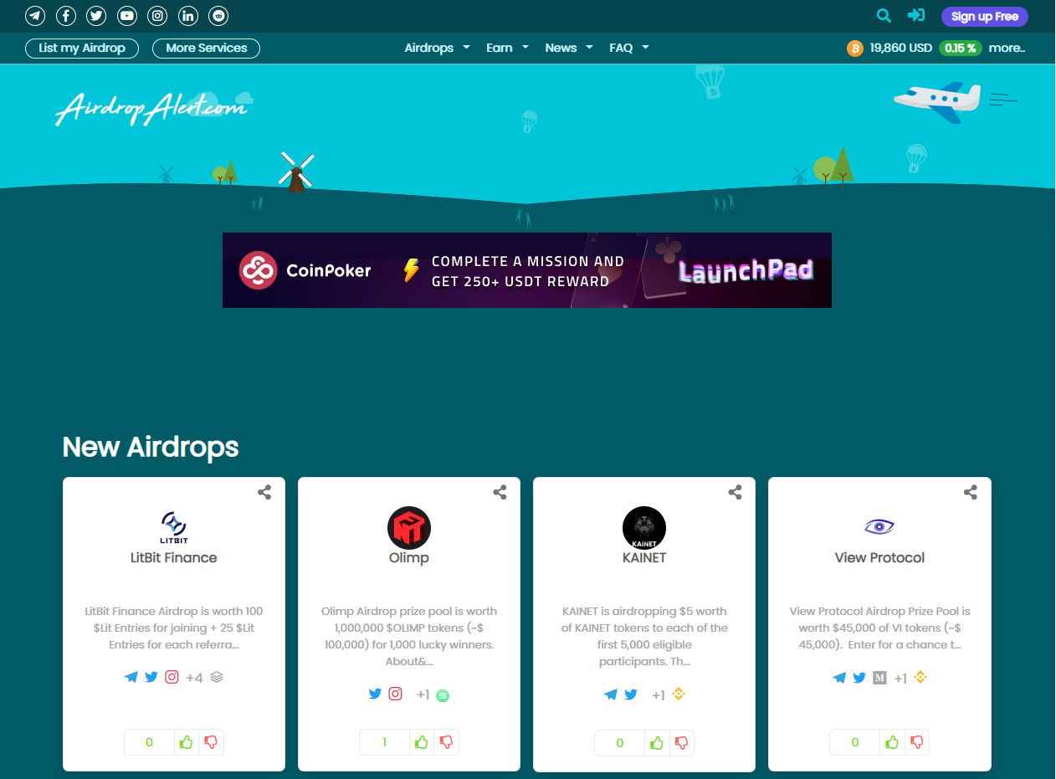
Task: Downvote the Olimp airdrop with the thumbs down
Action: 447,741
